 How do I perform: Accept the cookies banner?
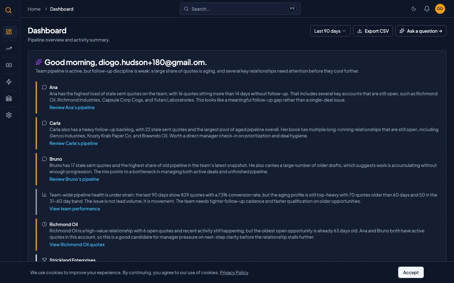pos(411,272)
